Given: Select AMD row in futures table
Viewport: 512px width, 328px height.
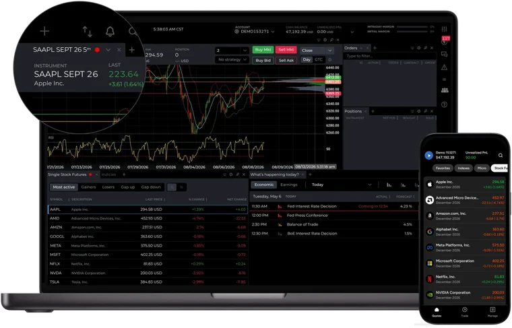Looking at the screenshot, I should point(148,218).
